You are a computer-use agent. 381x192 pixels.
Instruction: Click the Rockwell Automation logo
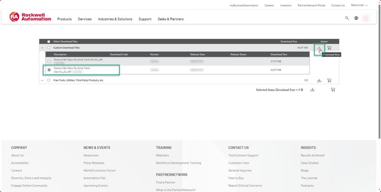coord(30,17)
